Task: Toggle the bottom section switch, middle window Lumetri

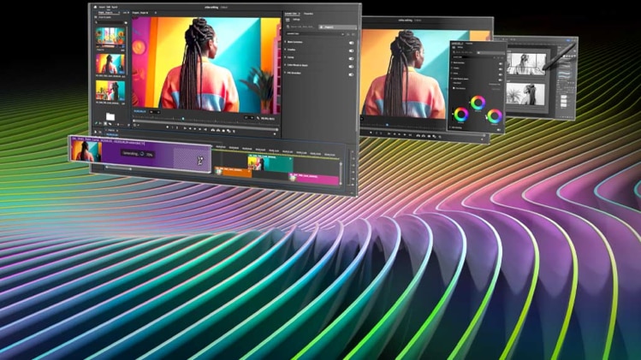Action: (499, 130)
